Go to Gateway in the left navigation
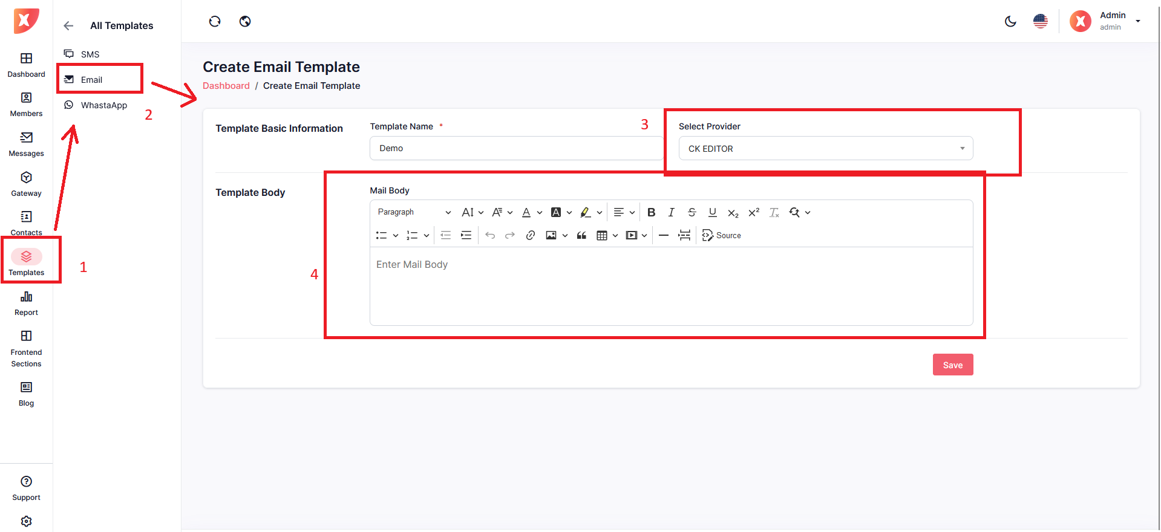1161x532 pixels. click(x=26, y=184)
